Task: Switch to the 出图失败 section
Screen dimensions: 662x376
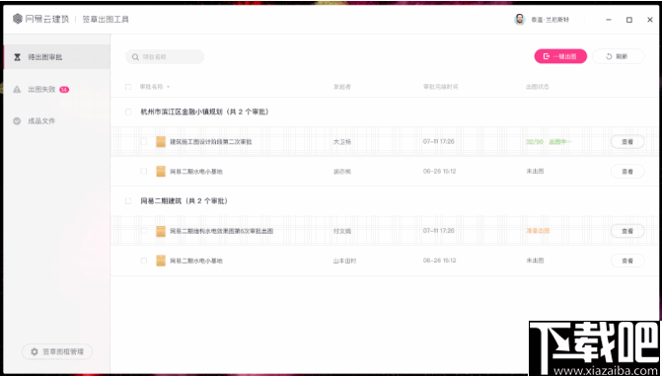Action: pyautogui.click(x=56, y=89)
